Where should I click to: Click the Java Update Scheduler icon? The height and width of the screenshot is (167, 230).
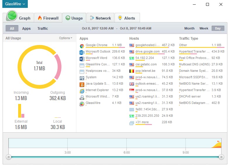tap(82, 85)
